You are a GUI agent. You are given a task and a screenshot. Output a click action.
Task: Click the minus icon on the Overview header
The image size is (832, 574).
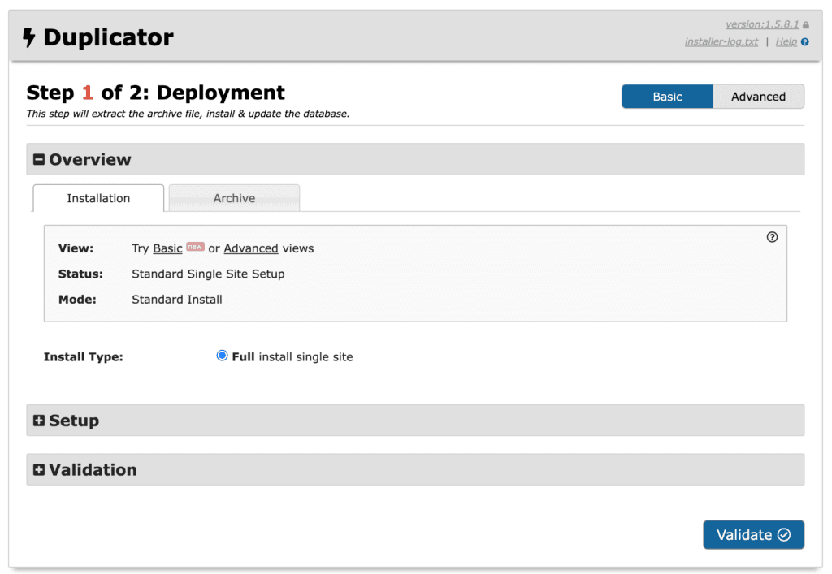tap(39, 159)
